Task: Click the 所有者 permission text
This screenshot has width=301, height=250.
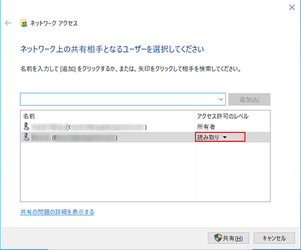Action: click(x=206, y=127)
